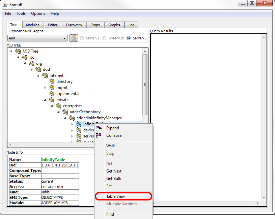Open the Help menu

pyautogui.click(x=55, y=13)
